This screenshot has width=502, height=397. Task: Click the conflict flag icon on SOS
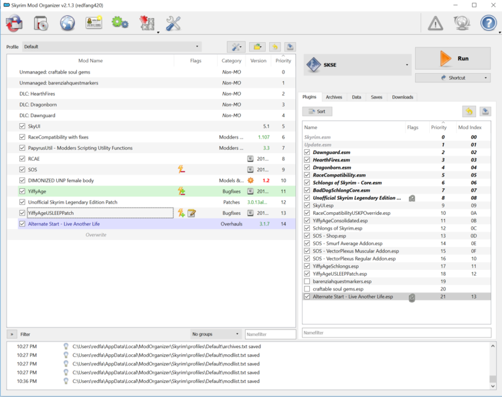[181, 169]
